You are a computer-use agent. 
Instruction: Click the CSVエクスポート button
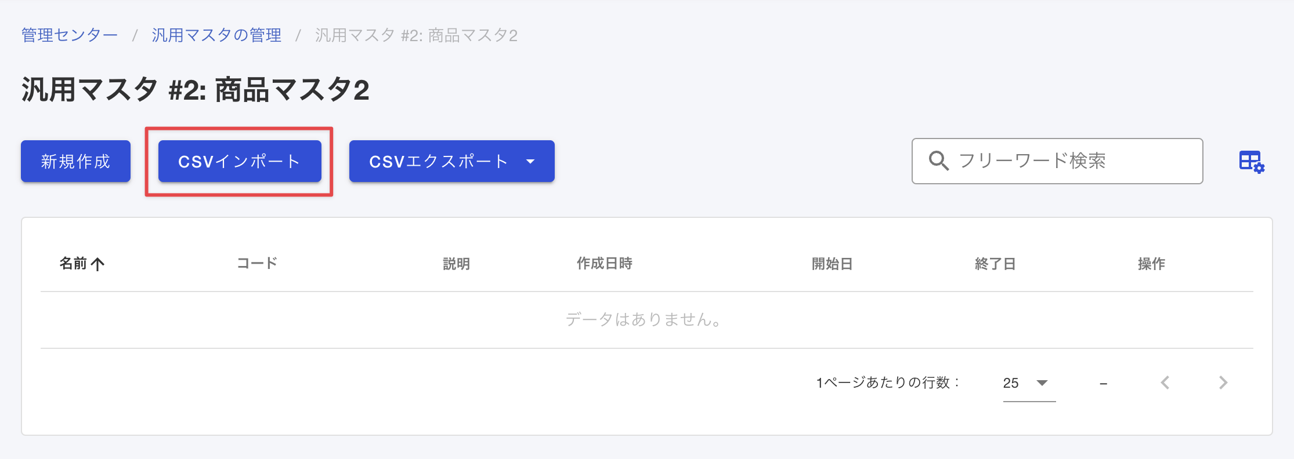439,161
